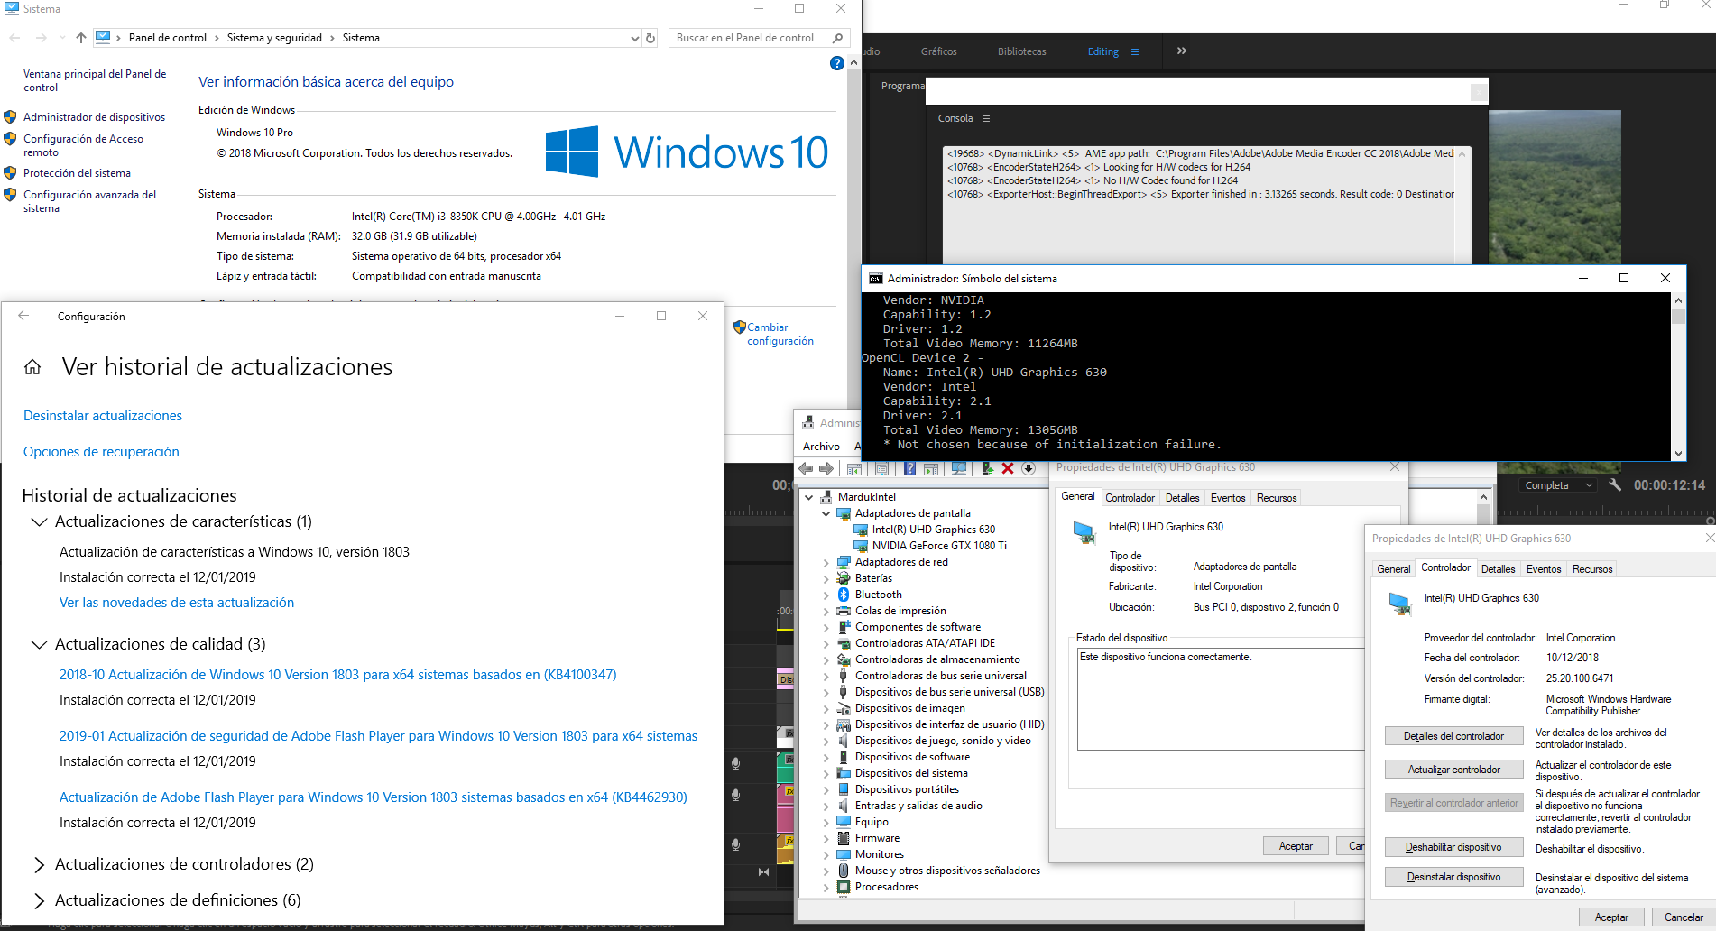Click the program monitor video preview
The width and height of the screenshot is (1716, 931).
1555,188
